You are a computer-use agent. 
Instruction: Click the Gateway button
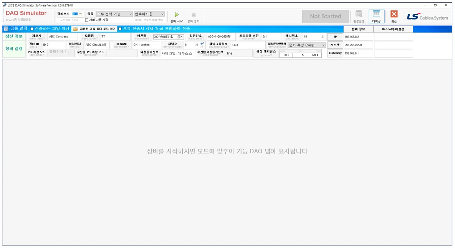point(335,53)
